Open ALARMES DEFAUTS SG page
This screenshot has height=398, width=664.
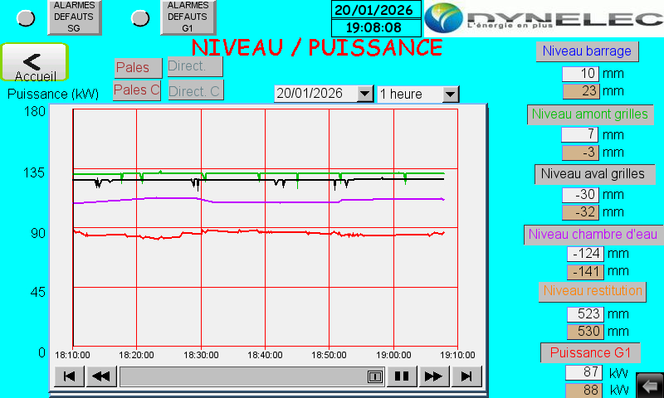click(74, 17)
